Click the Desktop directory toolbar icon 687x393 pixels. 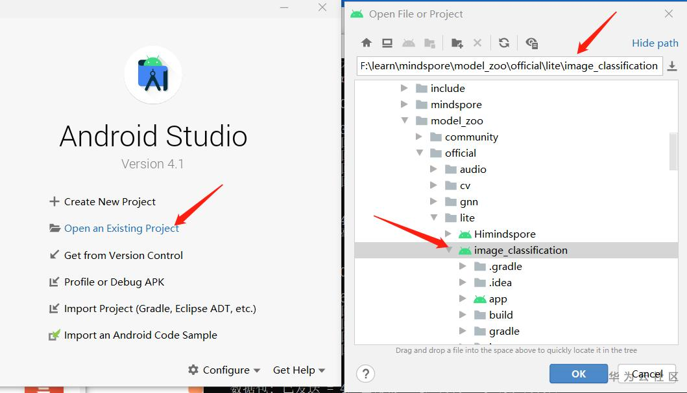[x=387, y=43]
